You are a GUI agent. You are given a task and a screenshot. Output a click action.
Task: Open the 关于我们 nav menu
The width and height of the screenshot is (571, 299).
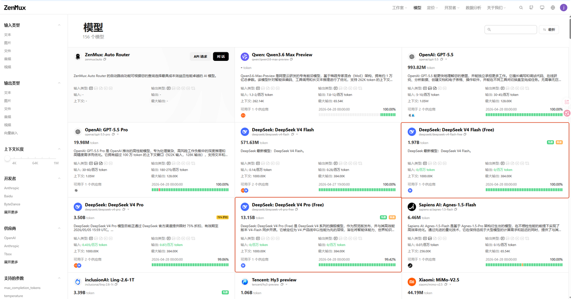point(496,8)
